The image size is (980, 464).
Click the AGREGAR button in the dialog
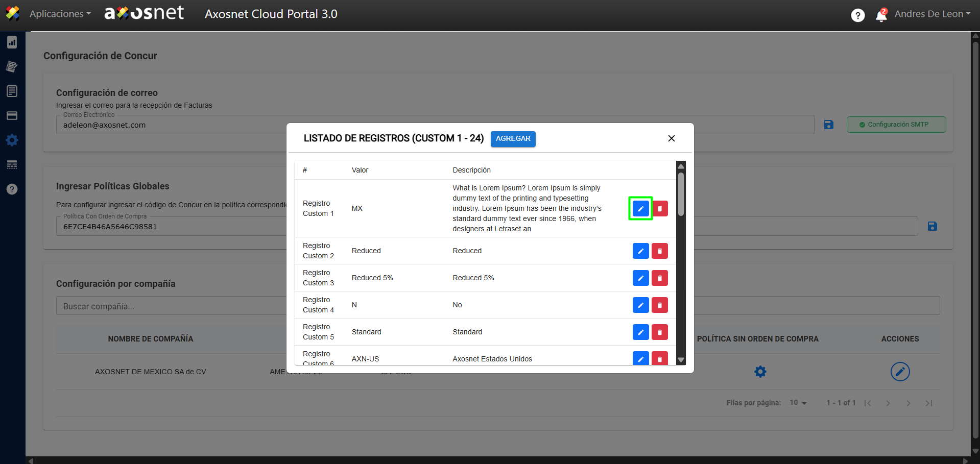(x=513, y=139)
